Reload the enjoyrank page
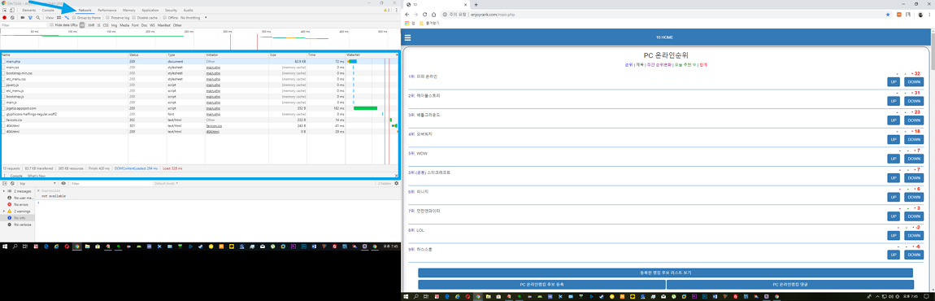 click(424, 15)
